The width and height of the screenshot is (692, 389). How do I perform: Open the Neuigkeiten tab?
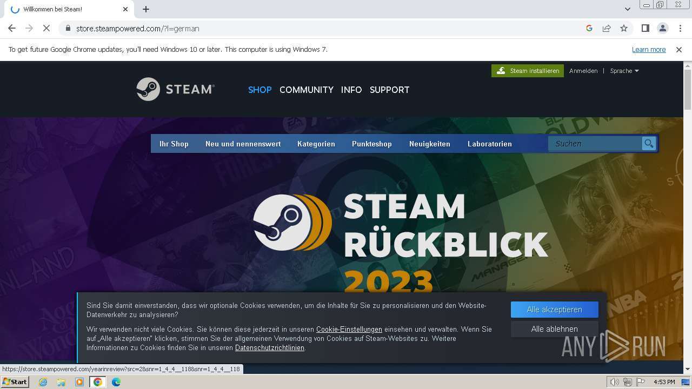tap(430, 144)
